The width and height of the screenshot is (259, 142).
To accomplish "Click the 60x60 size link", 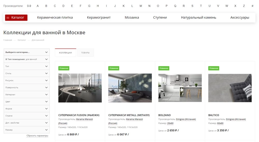I will click(x=220, y=123).
